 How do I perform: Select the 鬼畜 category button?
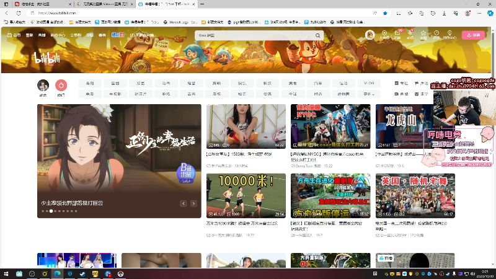192,83
